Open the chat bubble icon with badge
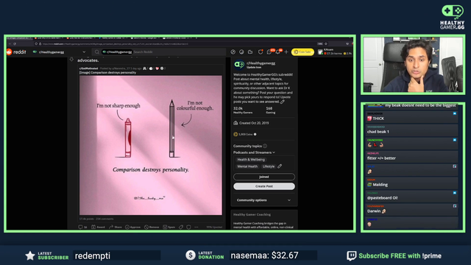471x265 pixels. click(269, 52)
